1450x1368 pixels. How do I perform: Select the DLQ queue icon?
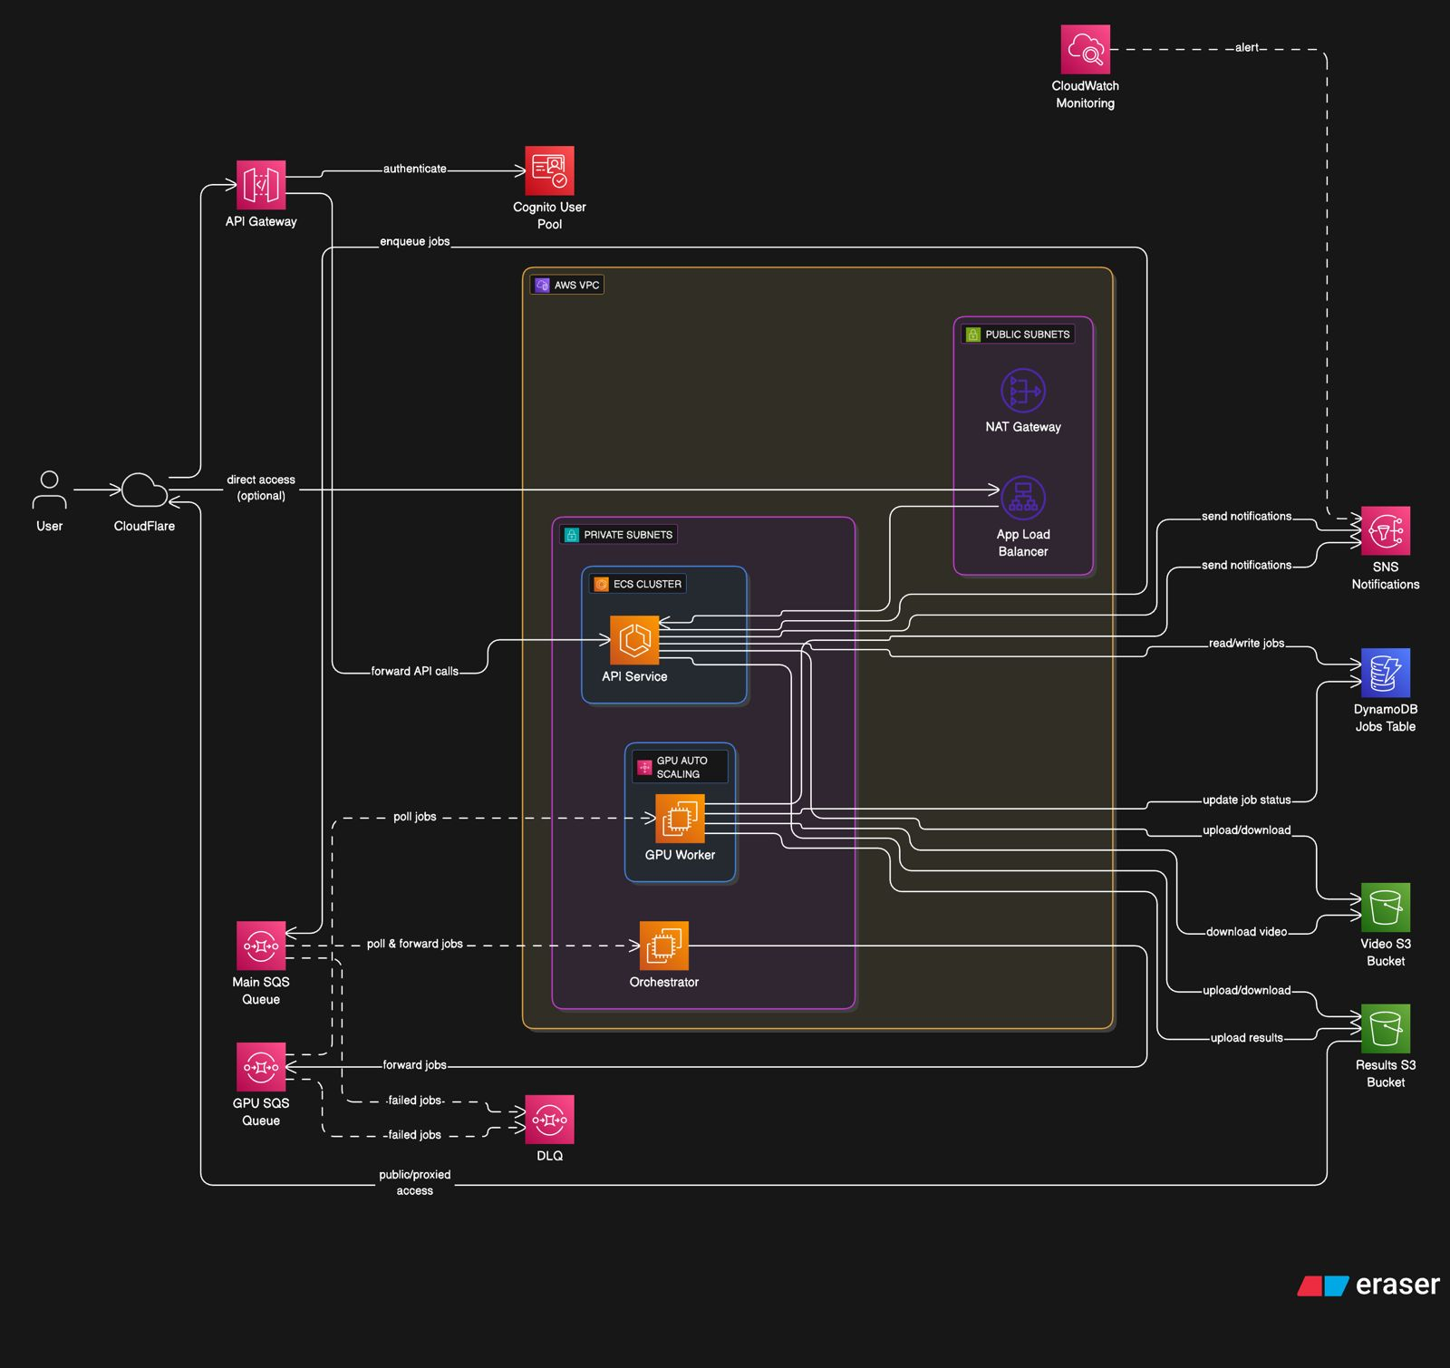tap(549, 1120)
